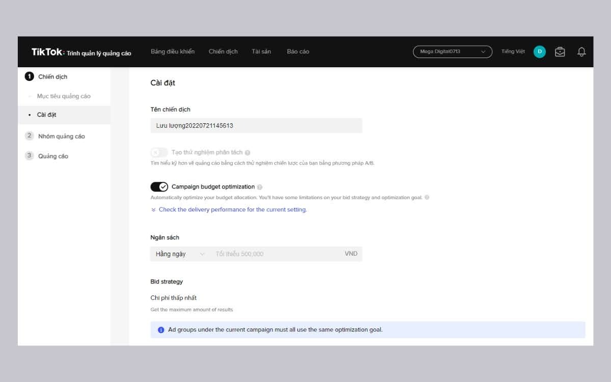Click the Tên chiến dịch name field
This screenshot has height=382, width=611.
(256, 126)
